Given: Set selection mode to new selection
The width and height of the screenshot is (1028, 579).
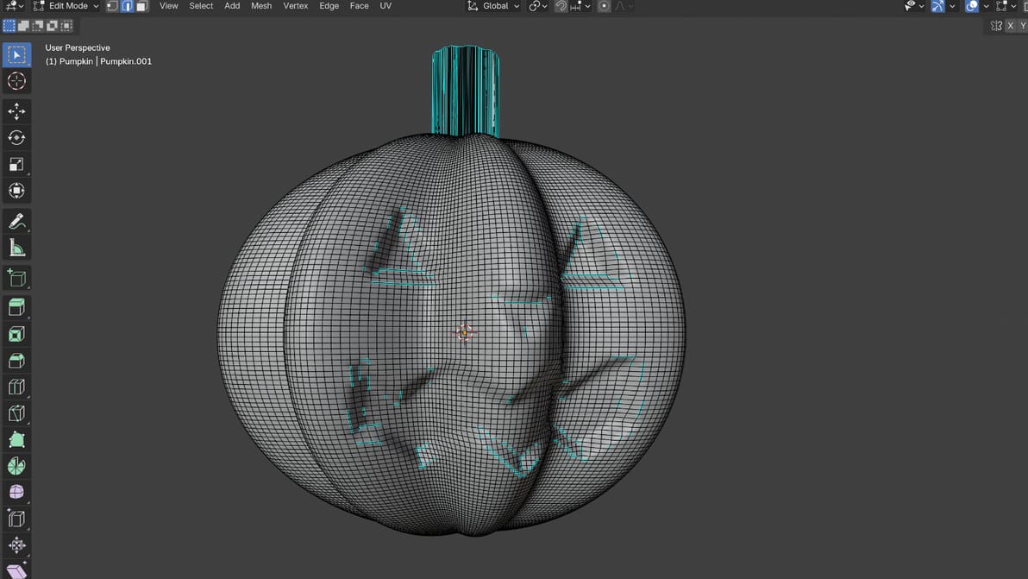Looking at the screenshot, I should tap(9, 26).
